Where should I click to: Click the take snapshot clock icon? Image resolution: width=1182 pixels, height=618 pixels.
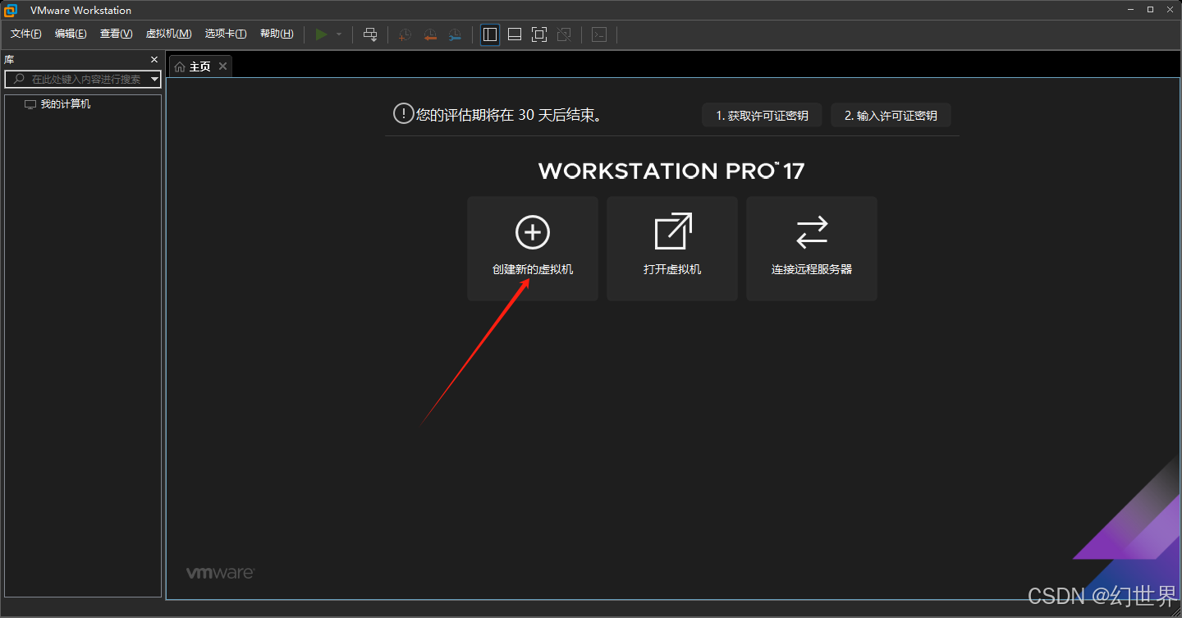click(x=405, y=34)
